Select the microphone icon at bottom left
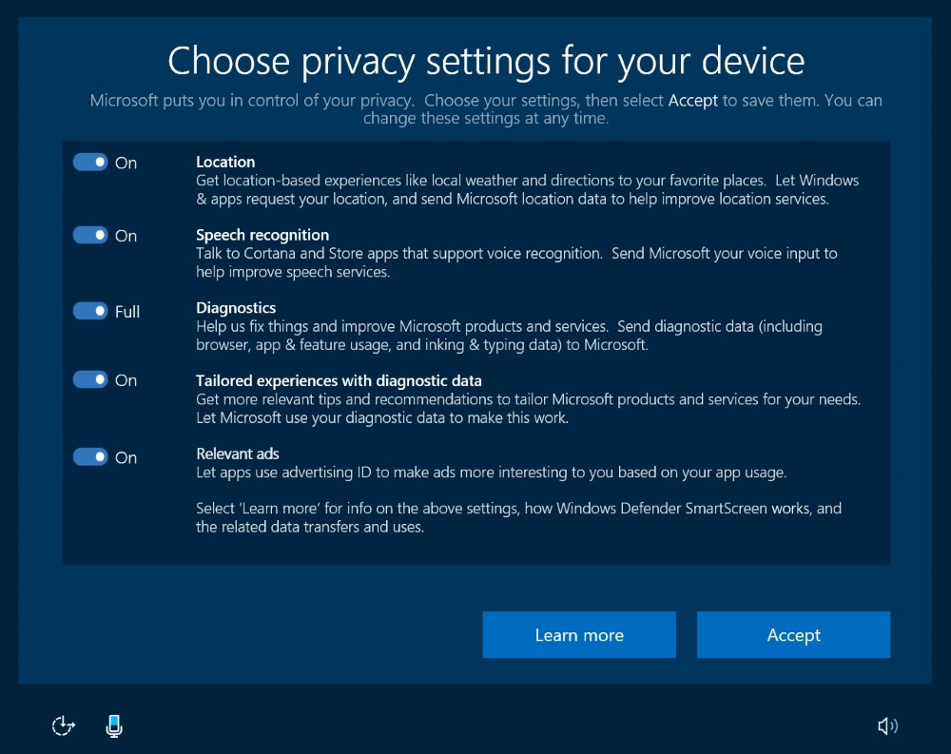 (x=114, y=725)
